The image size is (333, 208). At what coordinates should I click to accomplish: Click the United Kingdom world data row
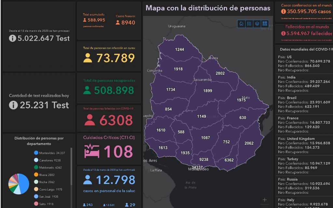304,145
